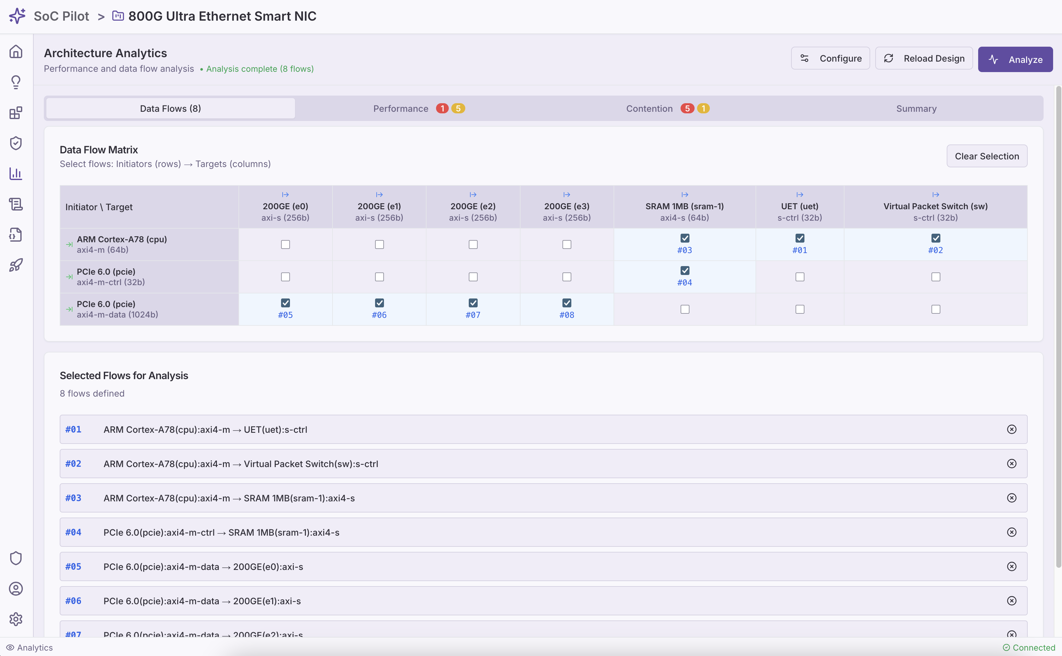Open the rocket launch sidebar icon
The image size is (1062, 656).
click(16, 265)
